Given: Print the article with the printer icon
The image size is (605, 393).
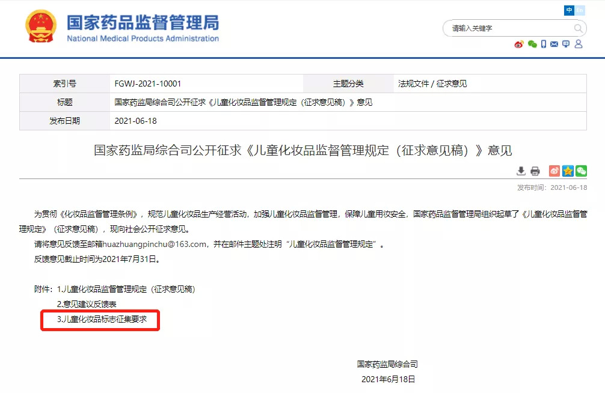Looking at the screenshot, I should coord(535,171).
